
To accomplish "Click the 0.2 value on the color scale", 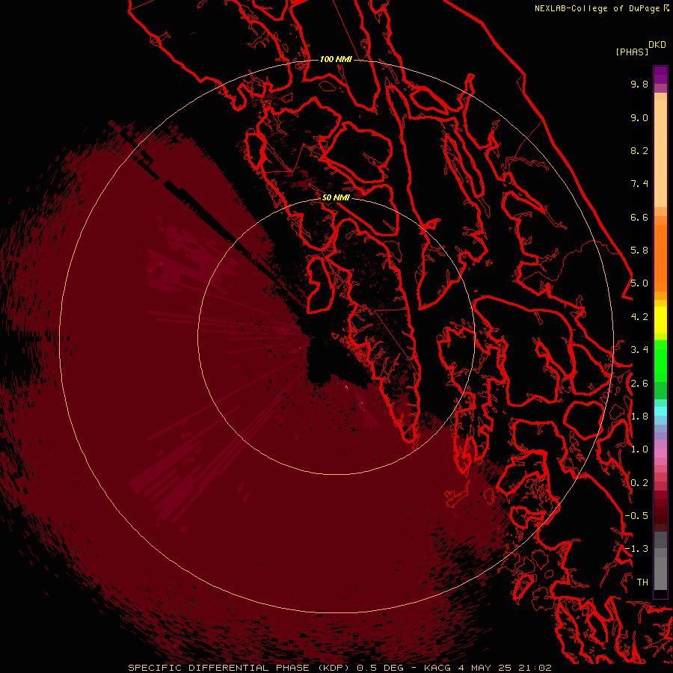I will [x=639, y=483].
